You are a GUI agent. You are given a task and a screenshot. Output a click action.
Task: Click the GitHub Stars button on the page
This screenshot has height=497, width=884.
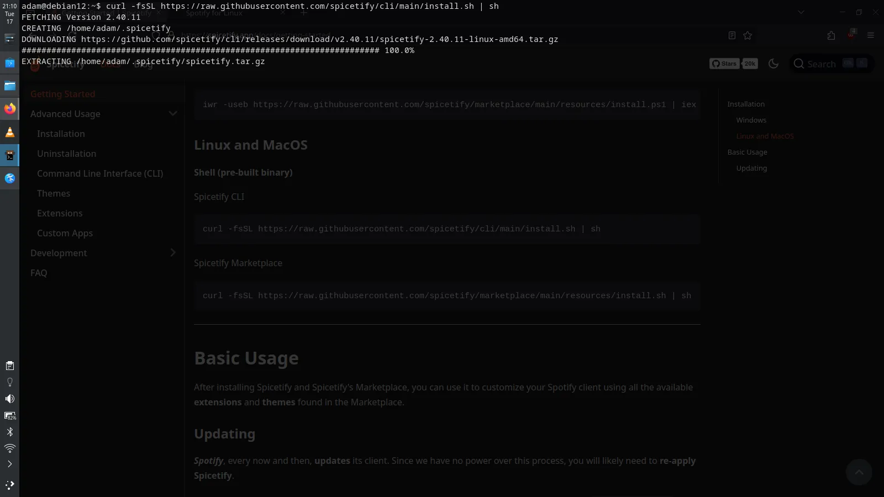724,64
